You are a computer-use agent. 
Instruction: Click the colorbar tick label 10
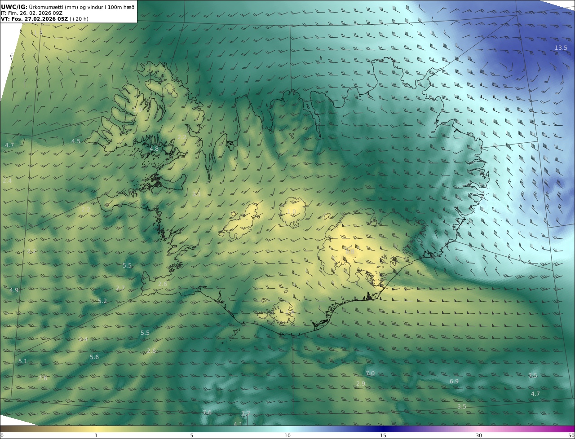point(287,435)
